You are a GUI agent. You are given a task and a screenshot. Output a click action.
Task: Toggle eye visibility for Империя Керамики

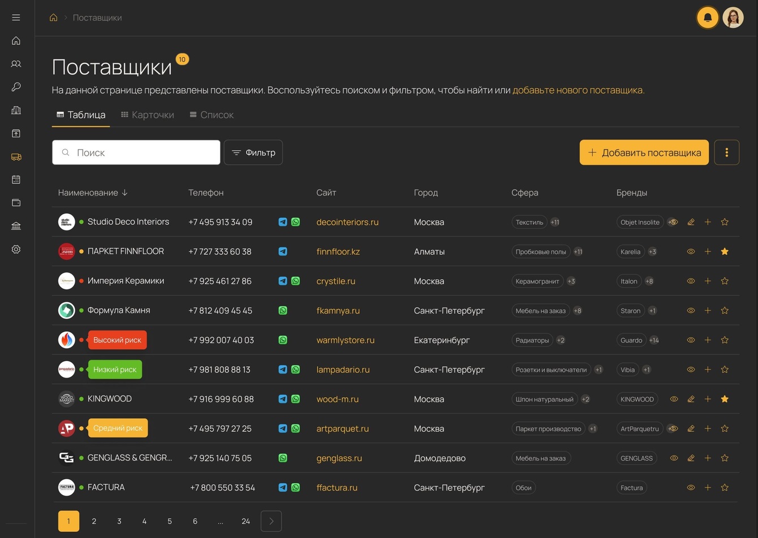(x=691, y=281)
